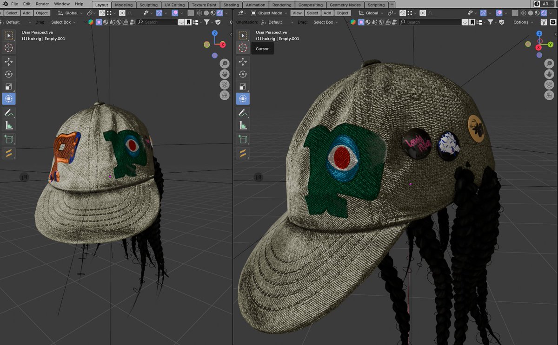
Task: Choose the Measure tool in right viewport
Action: [243, 125]
